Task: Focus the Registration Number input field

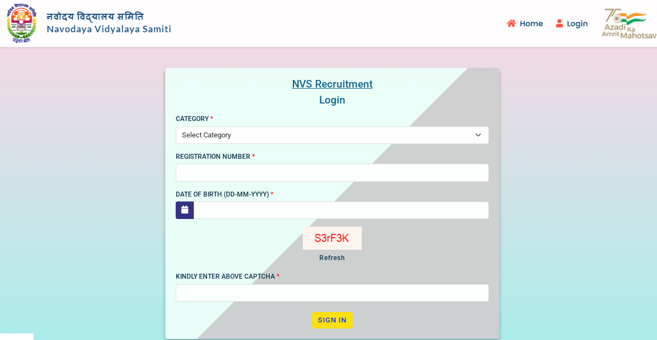Action: click(x=332, y=173)
